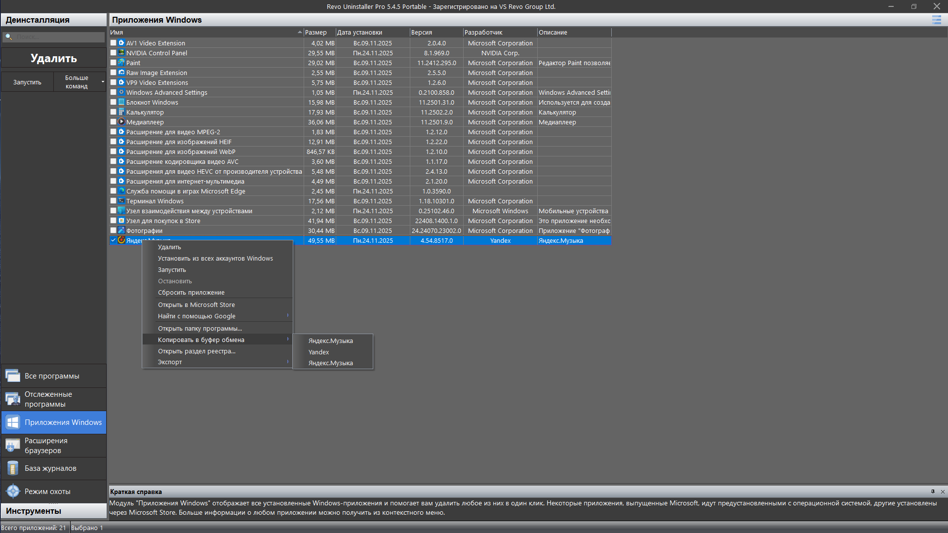Expand the Экспорт submenu arrow
The image size is (948, 533).
[287, 362]
